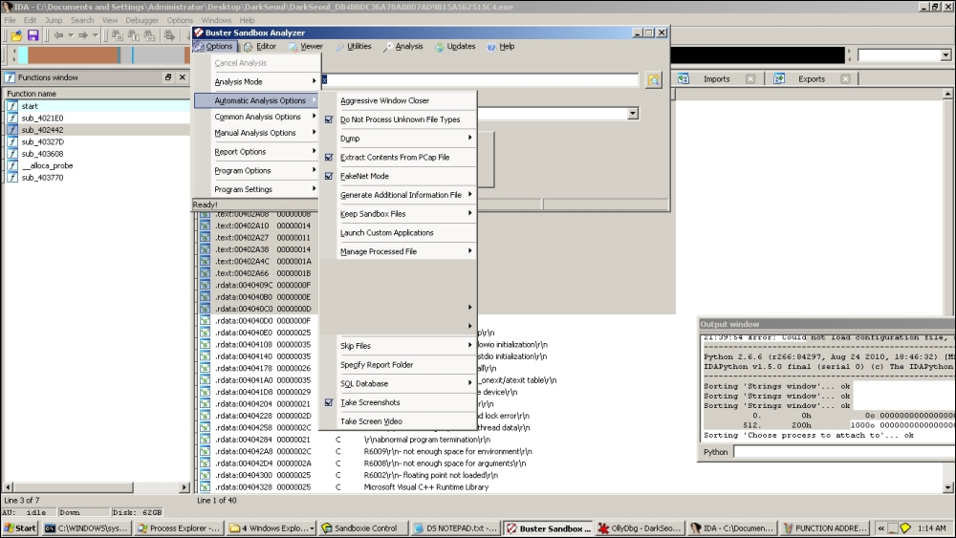Close the Exports tab
The image size is (956, 538).
click(x=845, y=78)
